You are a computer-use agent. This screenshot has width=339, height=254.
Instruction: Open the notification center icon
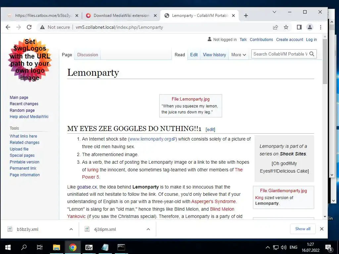click(x=328, y=248)
